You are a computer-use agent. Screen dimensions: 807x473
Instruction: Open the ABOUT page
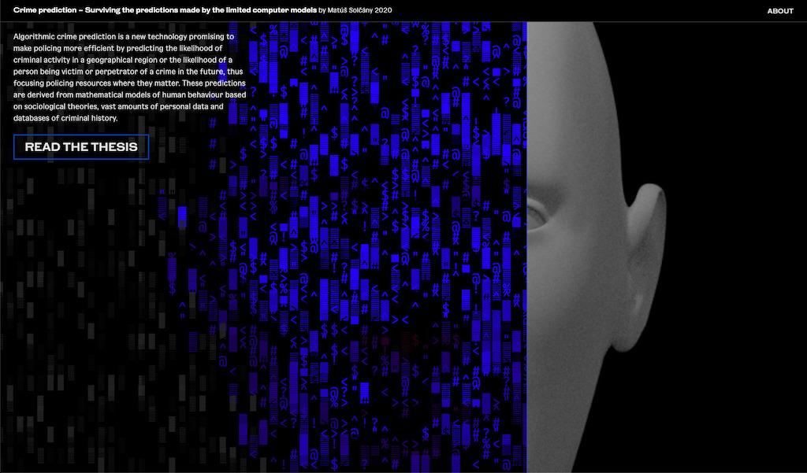click(x=780, y=10)
